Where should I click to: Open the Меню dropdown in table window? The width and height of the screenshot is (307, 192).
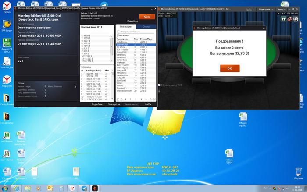pyautogui.click(x=281, y=9)
